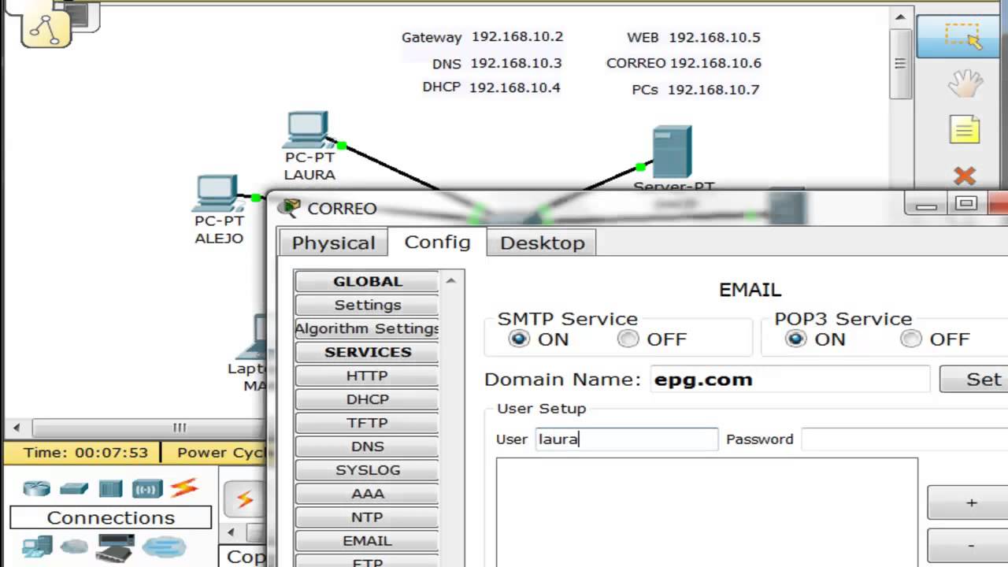Click the Domain Name field epg.com
The height and width of the screenshot is (567, 1008).
(x=790, y=379)
